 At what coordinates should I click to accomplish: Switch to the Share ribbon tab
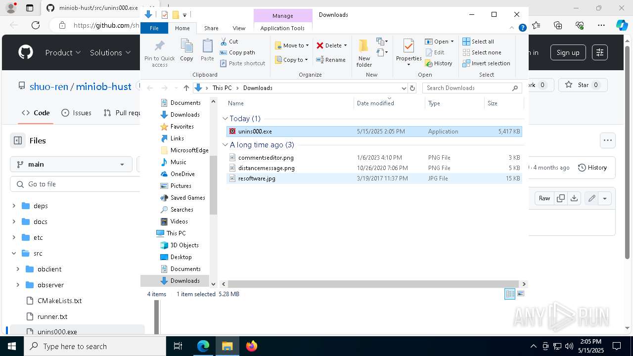[211, 28]
